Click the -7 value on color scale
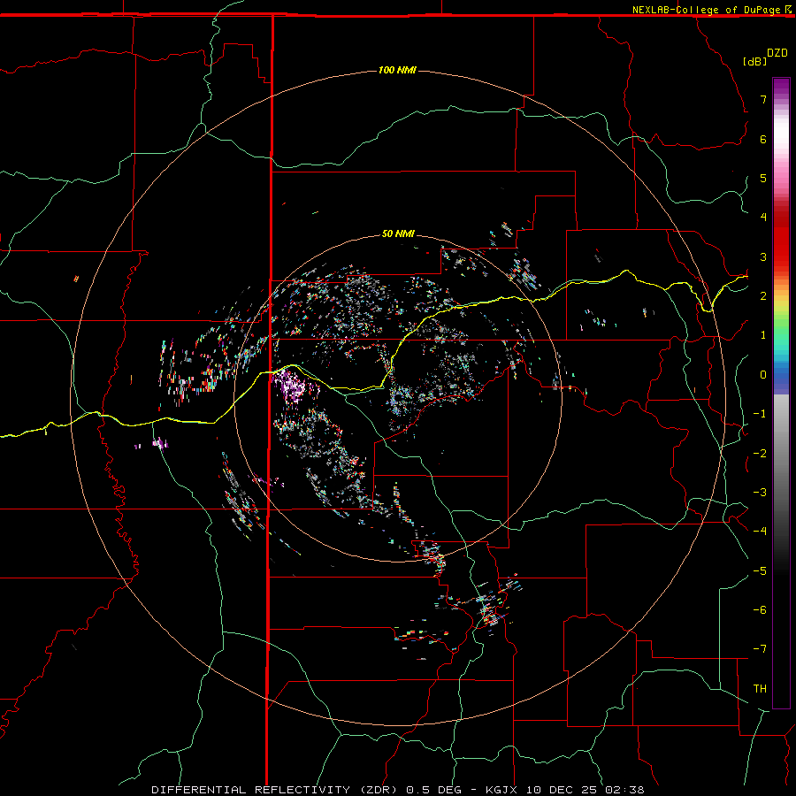The width and height of the screenshot is (796, 796). point(760,649)
